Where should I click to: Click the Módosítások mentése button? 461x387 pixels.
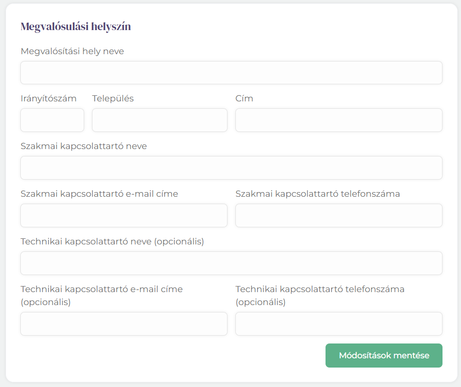[x=384, y=355]
